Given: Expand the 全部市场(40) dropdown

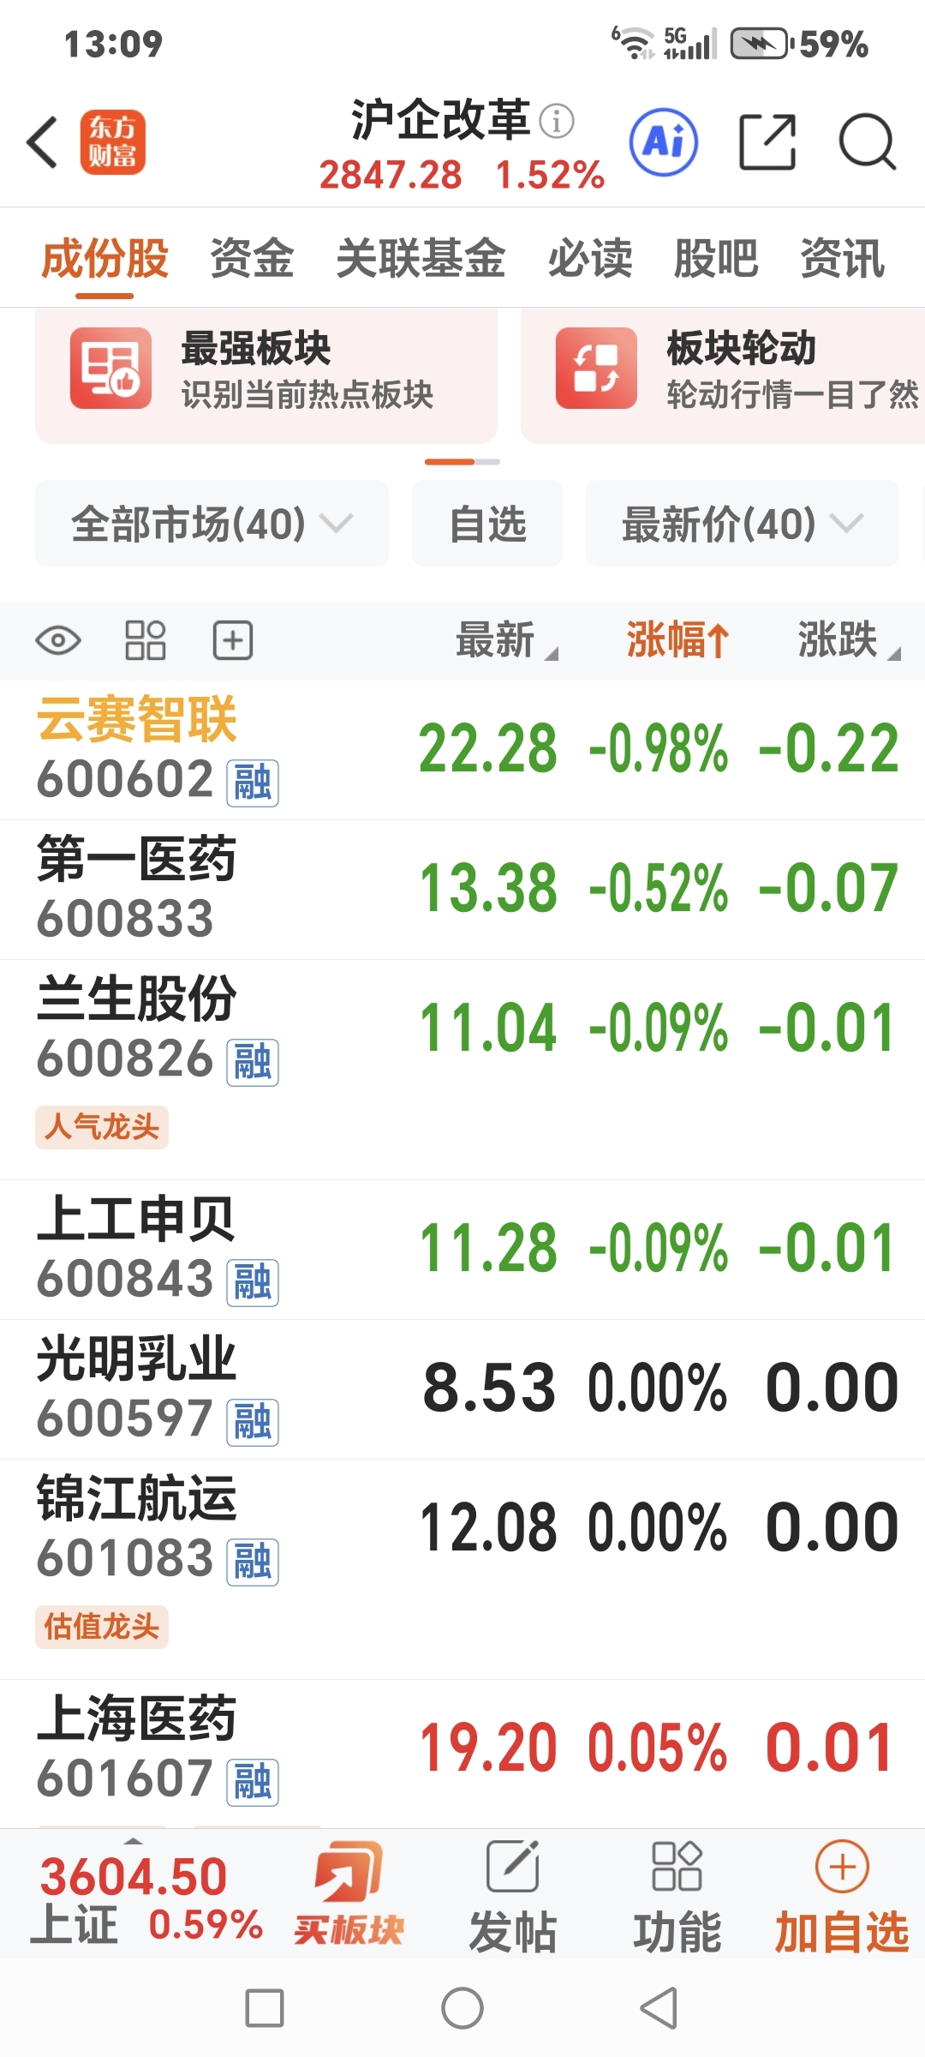Looking at the screenshot, I should pyautogui.click(x=212, y=523).
